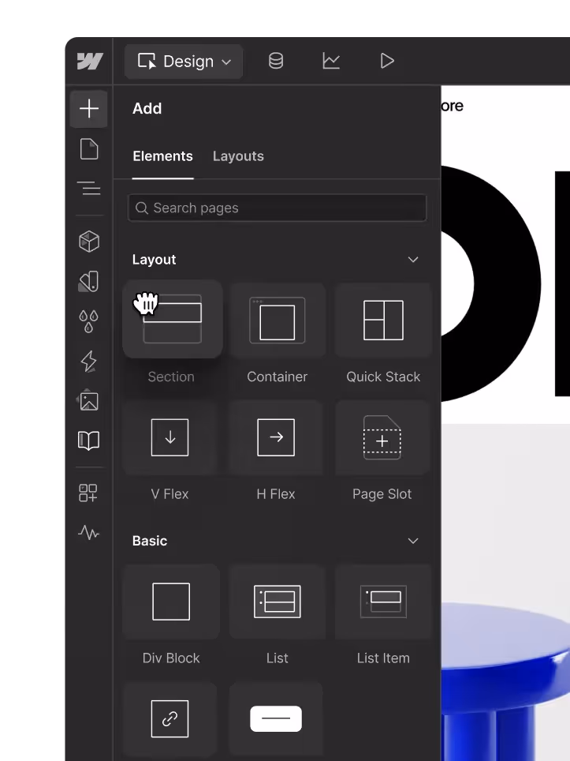Collapse the Layout section chevron
The image size is (570, 761).
click(x=413, y=260)
